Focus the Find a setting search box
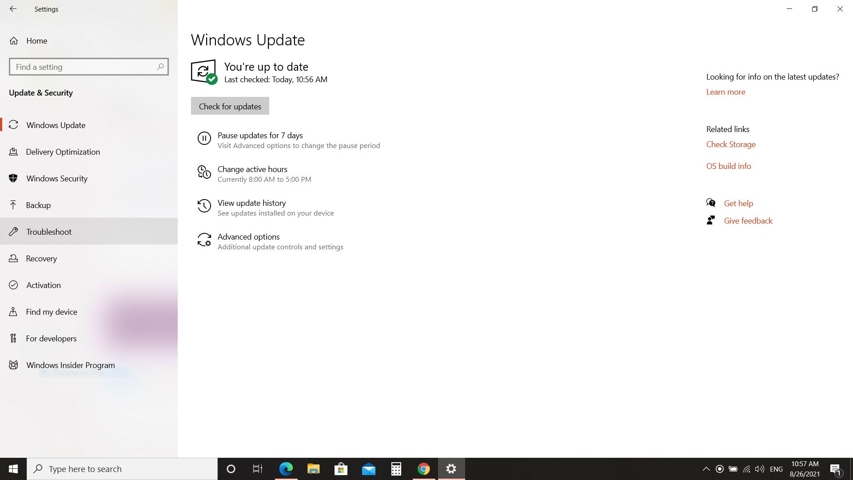The height and width of the screenshot is (480, 853). tap(89, 67)
